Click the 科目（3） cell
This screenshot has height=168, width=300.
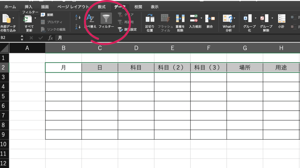pyautogui.click(x=208, y=67)
